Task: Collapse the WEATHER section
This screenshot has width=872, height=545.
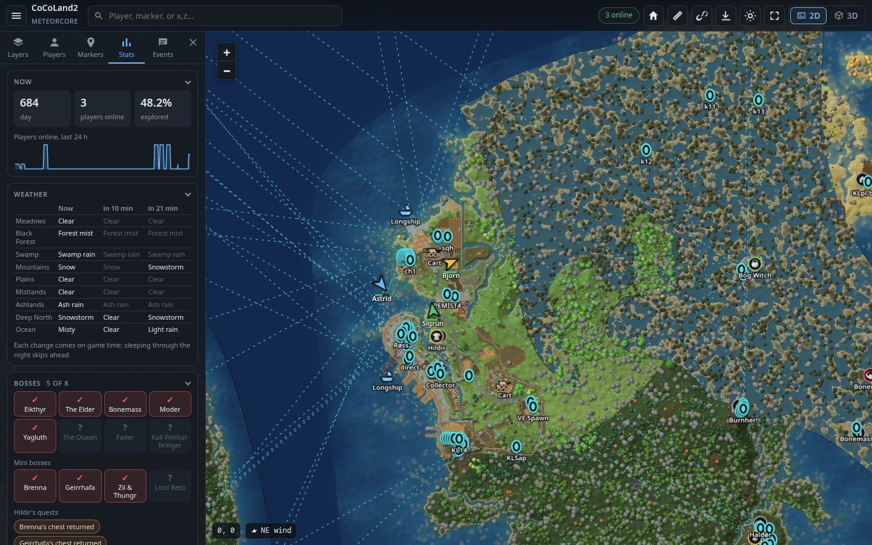Action: click(188, 195)
